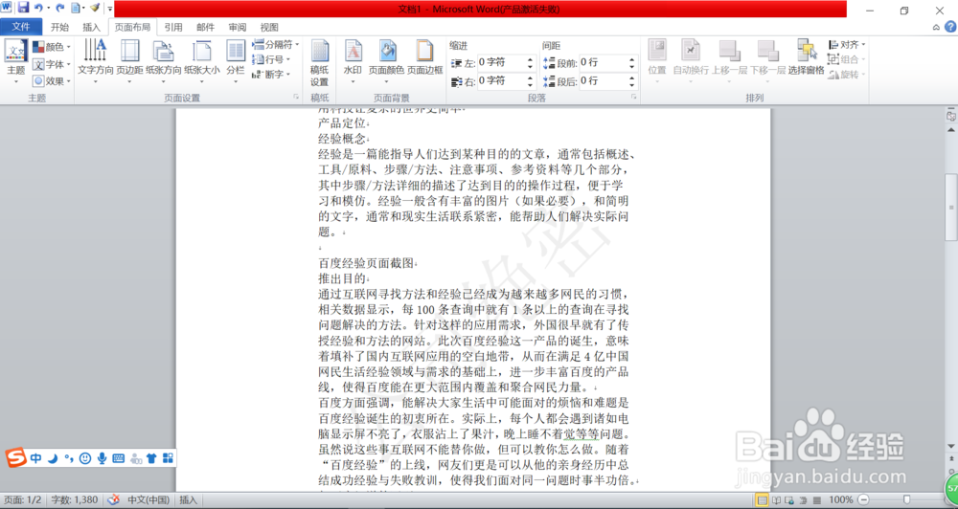This screenshot has width=958, height=509.
Task: Open Columns (分栏) options
Action: tap(236, 60)
